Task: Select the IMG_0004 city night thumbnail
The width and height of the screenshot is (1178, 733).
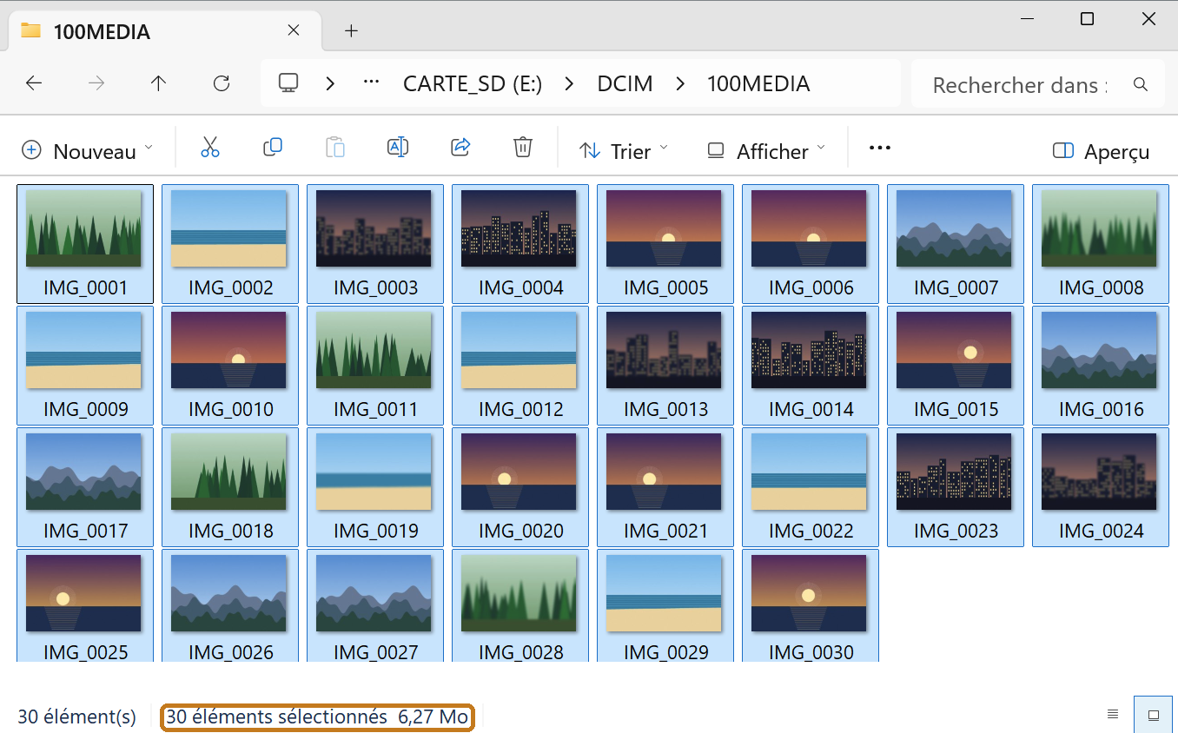Action: [520, 244]
